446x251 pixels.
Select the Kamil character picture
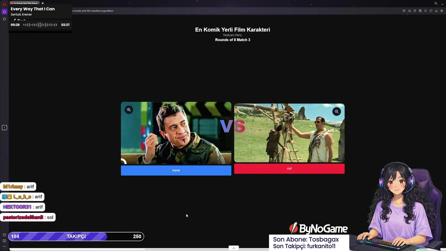[176, 133]
